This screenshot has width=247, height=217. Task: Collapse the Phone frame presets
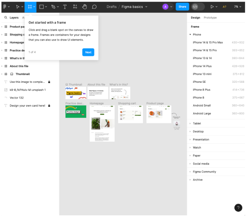(190, 34)
